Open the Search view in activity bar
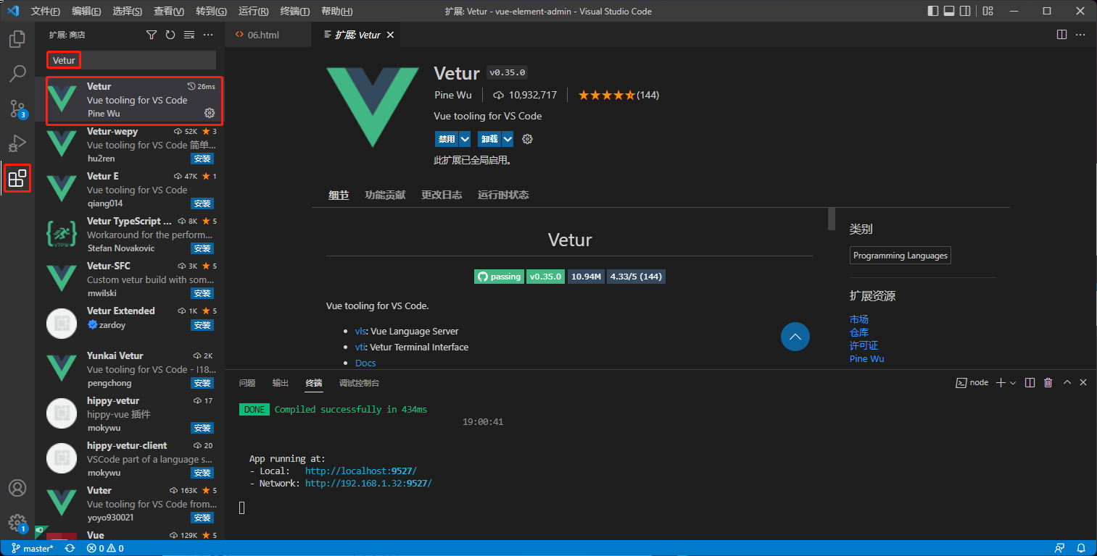1097x556 pixels. pyautogui.click(x=17, y=74)
